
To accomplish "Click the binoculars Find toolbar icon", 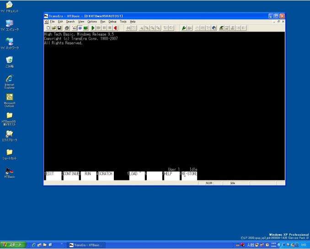I will (x=128, y=28).
